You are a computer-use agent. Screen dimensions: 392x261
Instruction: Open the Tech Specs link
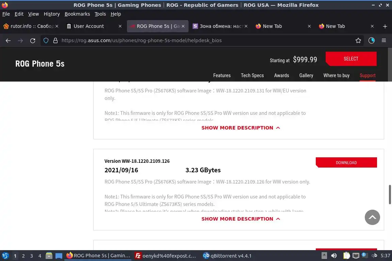(x=252, y=75)
